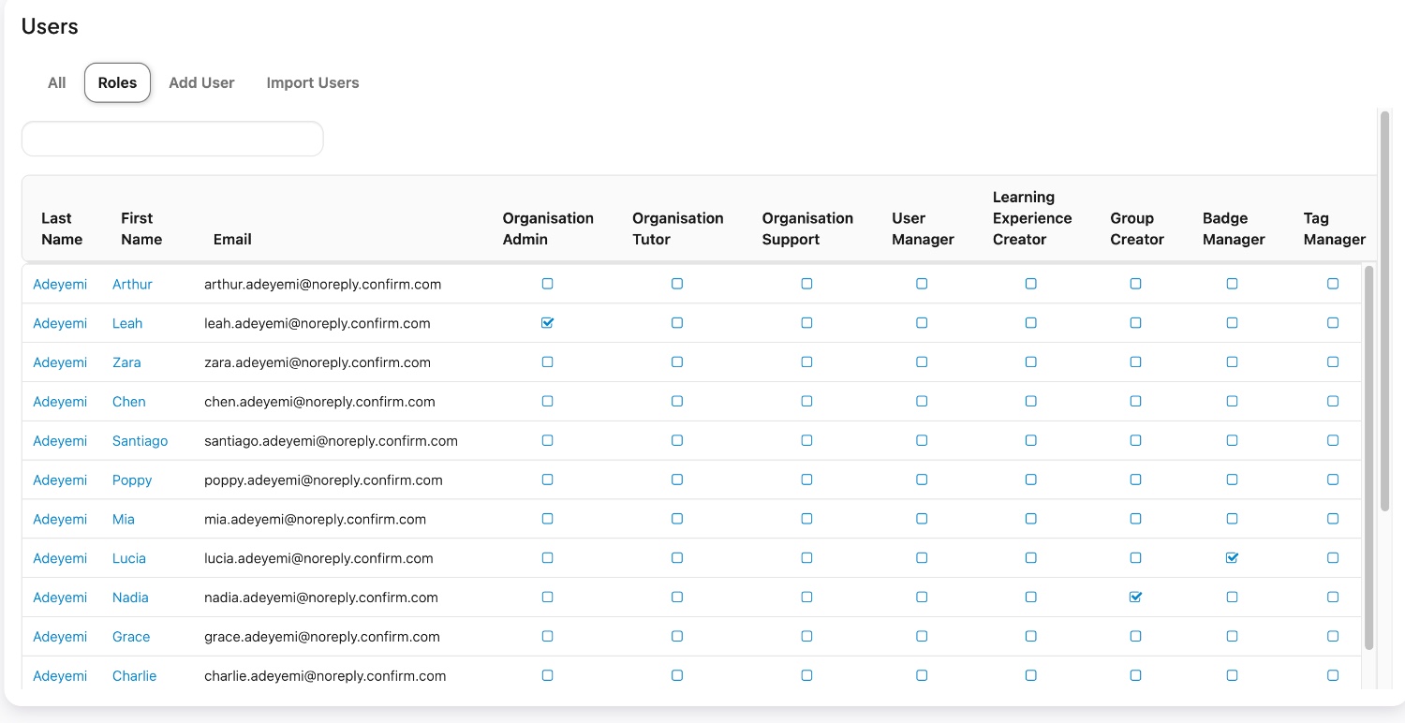
Task: Tick User Manager for Zara Adeyemi
Action: [922, 362]
